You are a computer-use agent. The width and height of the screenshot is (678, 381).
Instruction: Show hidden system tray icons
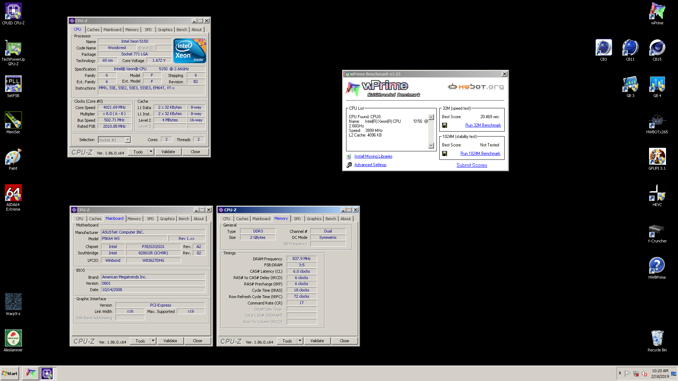[620, 373]
